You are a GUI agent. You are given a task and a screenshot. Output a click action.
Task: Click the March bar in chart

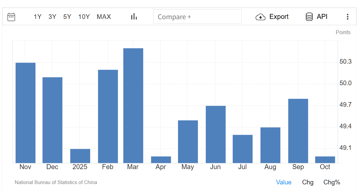pos(133,105)
